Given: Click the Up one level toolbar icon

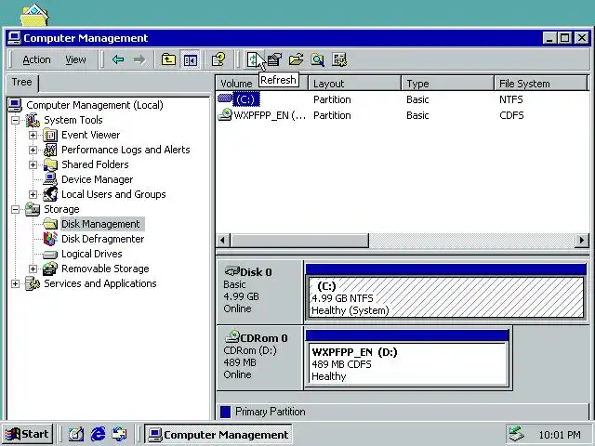Looking at the screenshot, I should (168, 59).
